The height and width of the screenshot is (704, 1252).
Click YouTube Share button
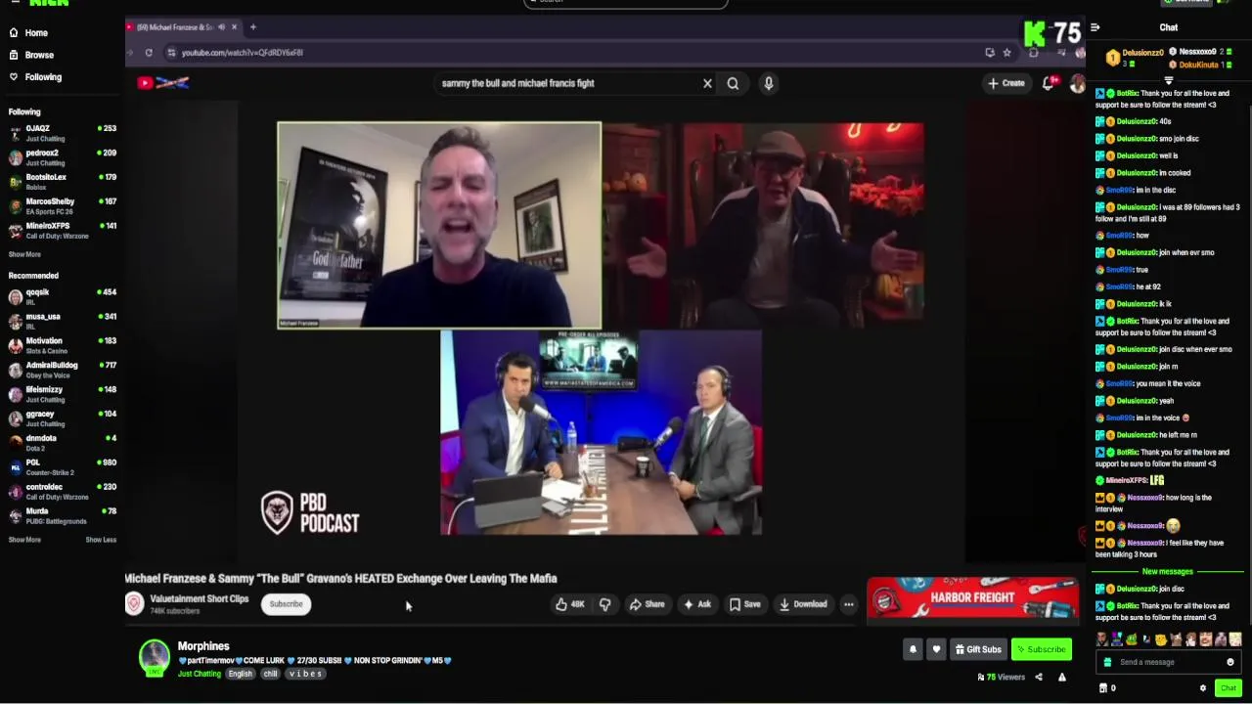[647, 604]
